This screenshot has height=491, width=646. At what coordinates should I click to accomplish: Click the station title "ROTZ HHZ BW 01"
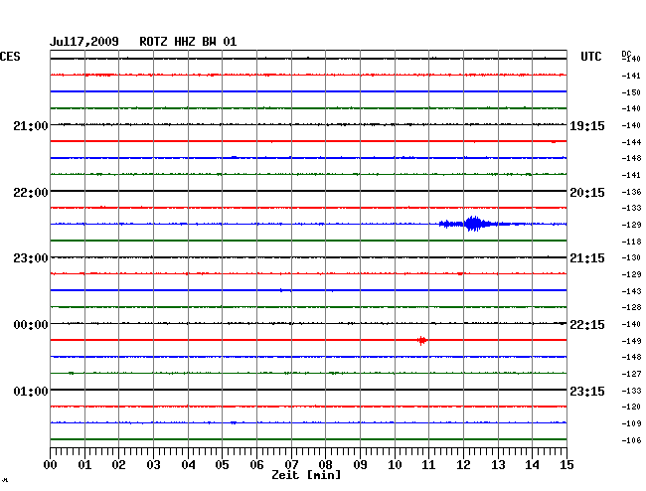click(188, 42)
